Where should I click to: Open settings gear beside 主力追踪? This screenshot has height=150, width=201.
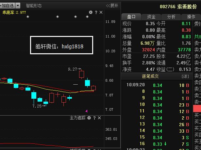click(x=89, y=118)
